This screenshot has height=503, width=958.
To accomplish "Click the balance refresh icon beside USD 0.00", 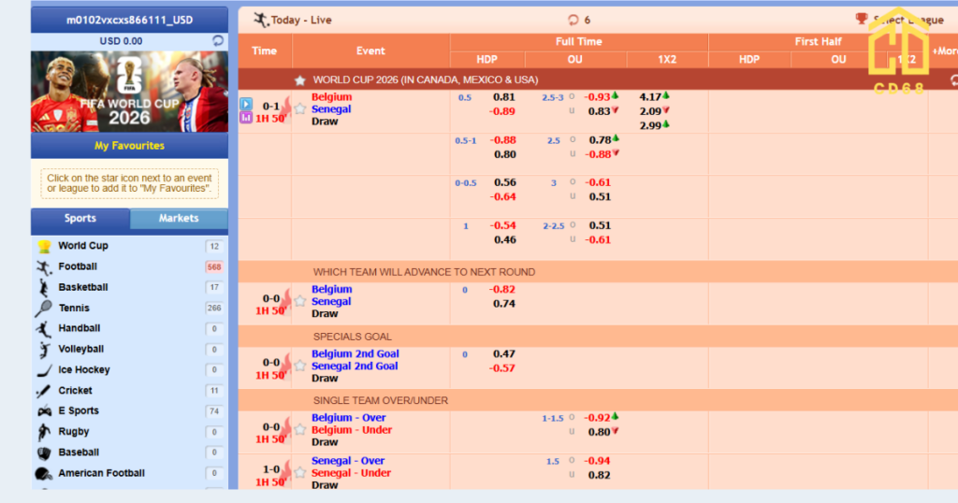I will pyautogui.click(x=217, y=41).
